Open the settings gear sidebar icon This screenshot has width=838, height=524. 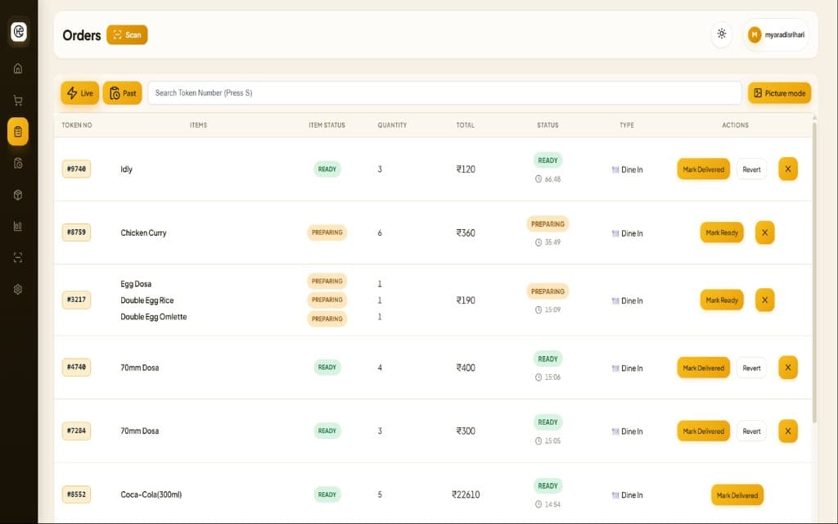coord(18,289)
